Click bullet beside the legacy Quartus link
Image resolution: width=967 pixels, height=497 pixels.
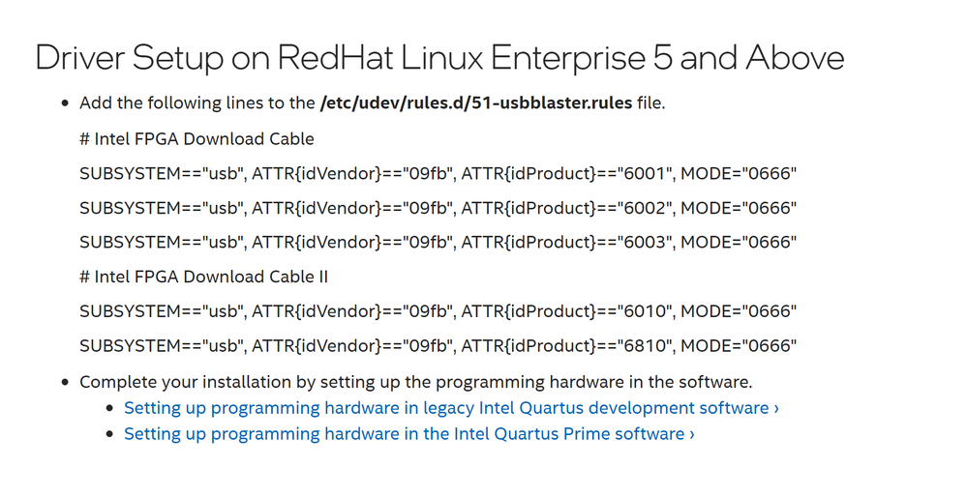(x=110, y=409)
